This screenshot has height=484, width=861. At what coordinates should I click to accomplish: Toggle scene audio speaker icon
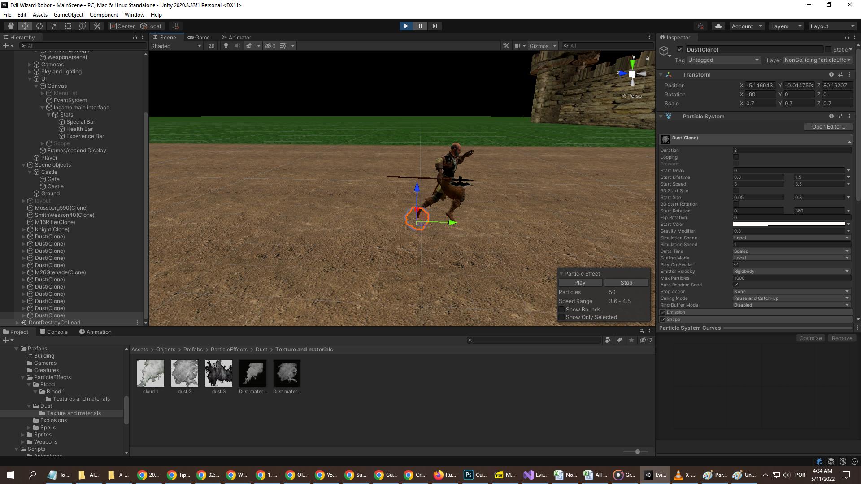pos(238,46)
